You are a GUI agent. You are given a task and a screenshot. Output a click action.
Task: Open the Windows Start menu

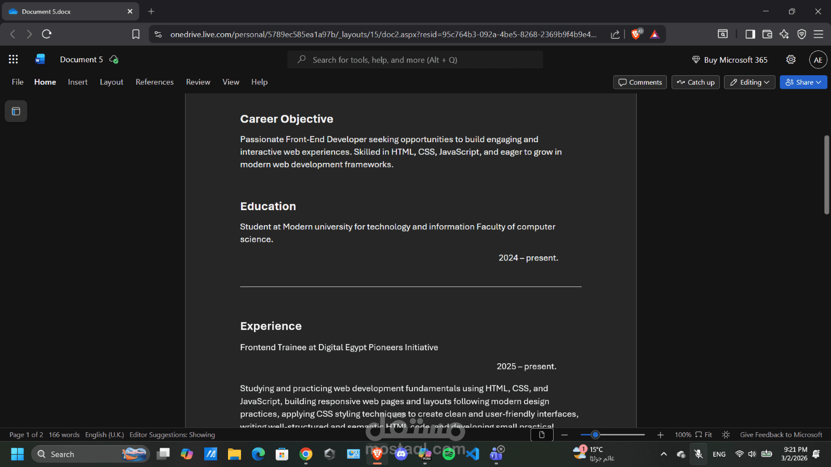click(17, 454)
